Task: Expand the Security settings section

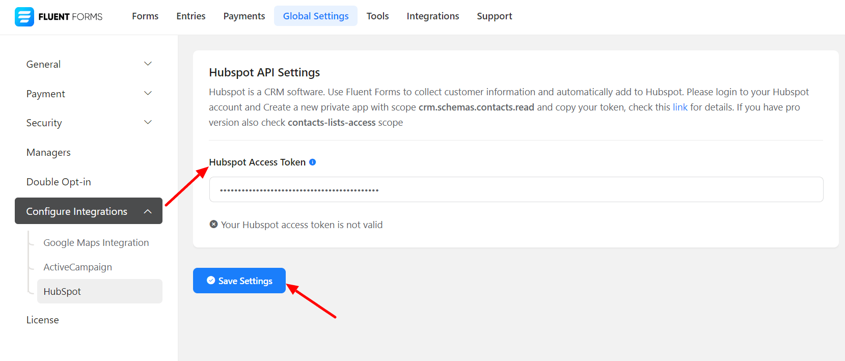Action: pyautogui.click(x=89, y=123)
